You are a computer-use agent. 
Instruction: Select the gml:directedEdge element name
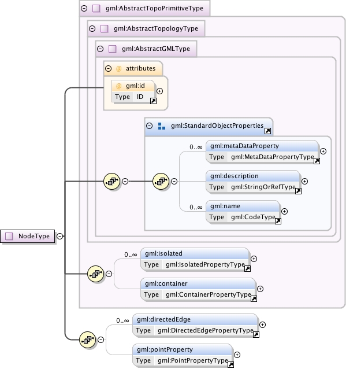click(163, 319)
